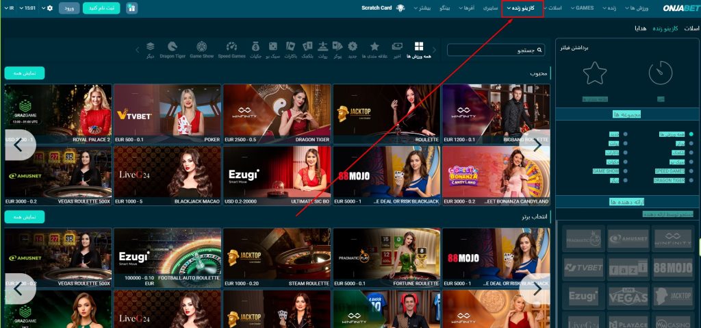Expand the آفرها dropdown menu
The image size is (701, 328).
[466, 8]
